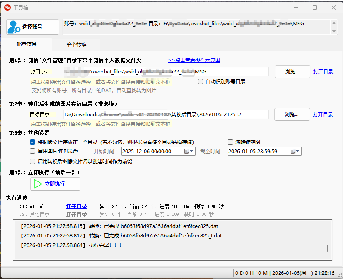This screenshot has width=344, height=279.
Task: Close the 工具箱 window
Action: pos(334,7)
